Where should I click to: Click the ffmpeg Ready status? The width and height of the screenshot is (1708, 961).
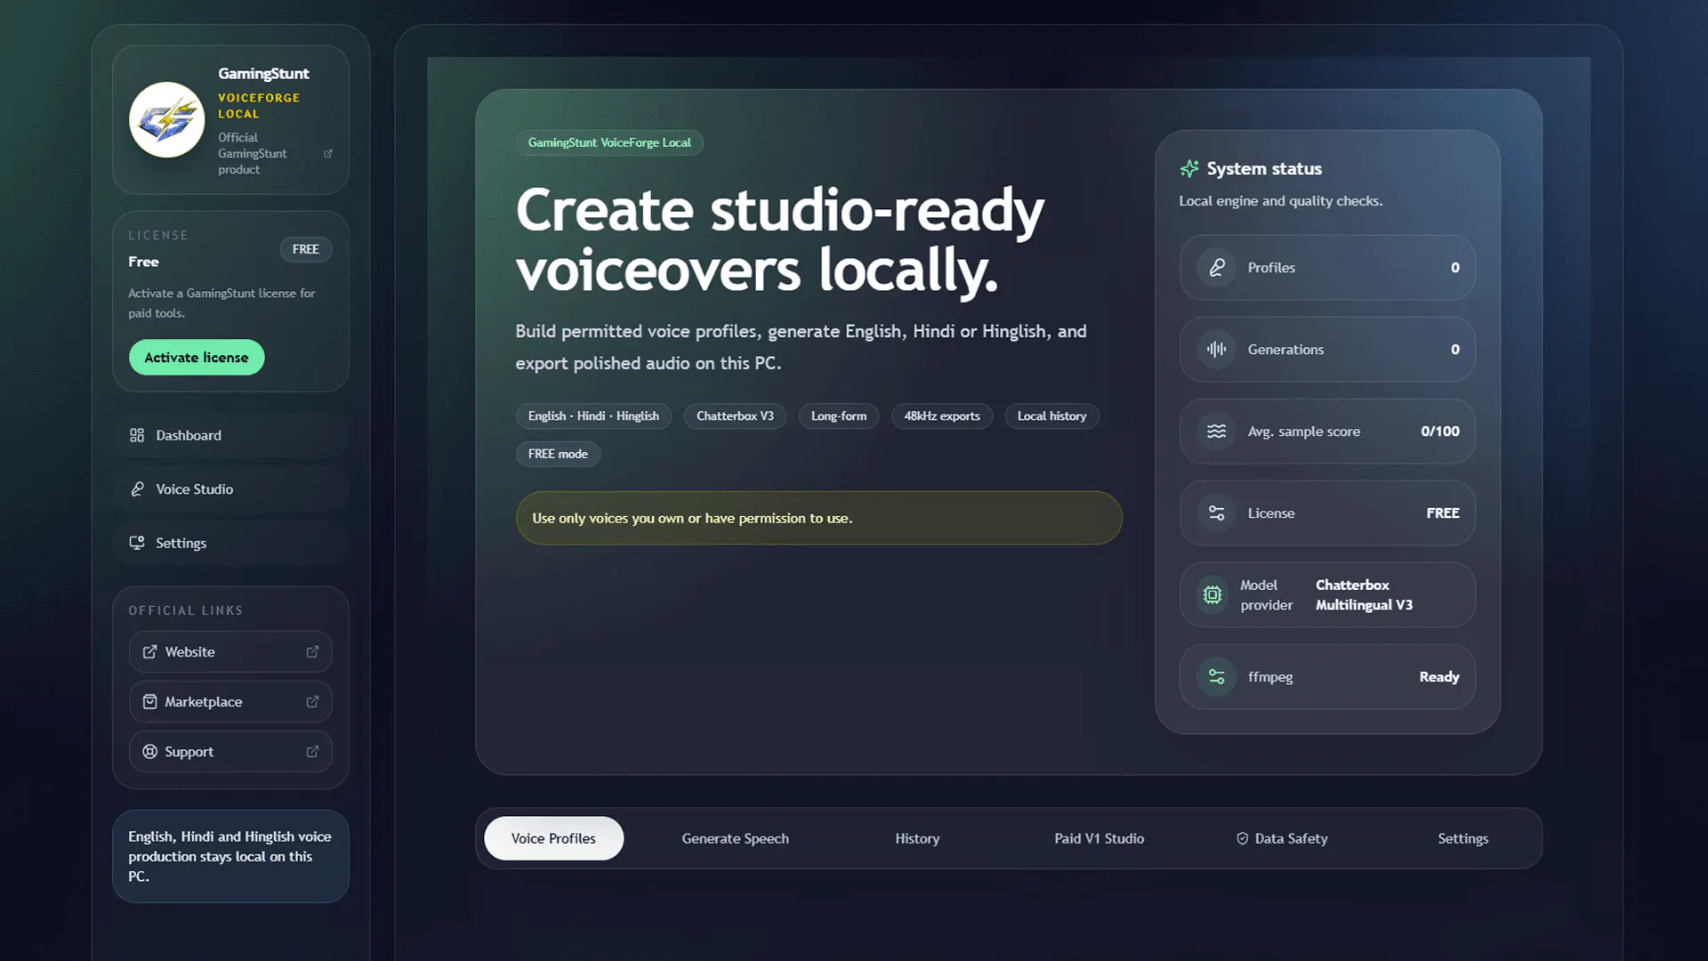(x=1439, y=677)
